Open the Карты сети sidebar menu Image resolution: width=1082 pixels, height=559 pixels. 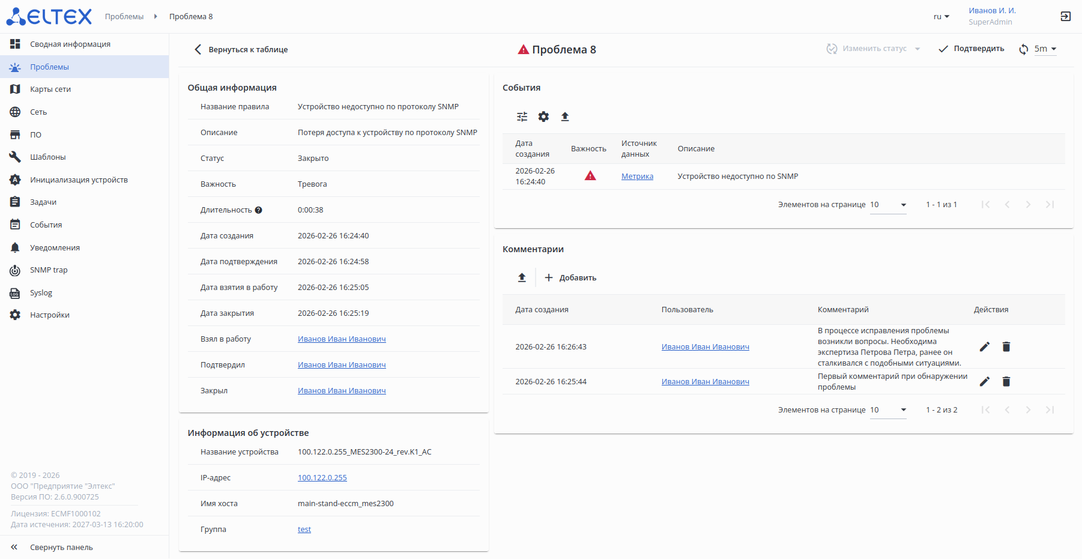coord(50,89)
